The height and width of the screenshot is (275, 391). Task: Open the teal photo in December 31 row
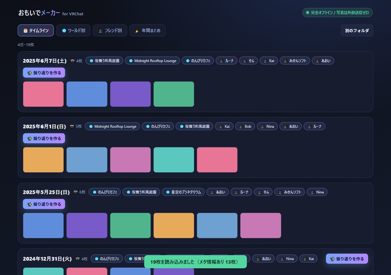[x=44, y=271]
